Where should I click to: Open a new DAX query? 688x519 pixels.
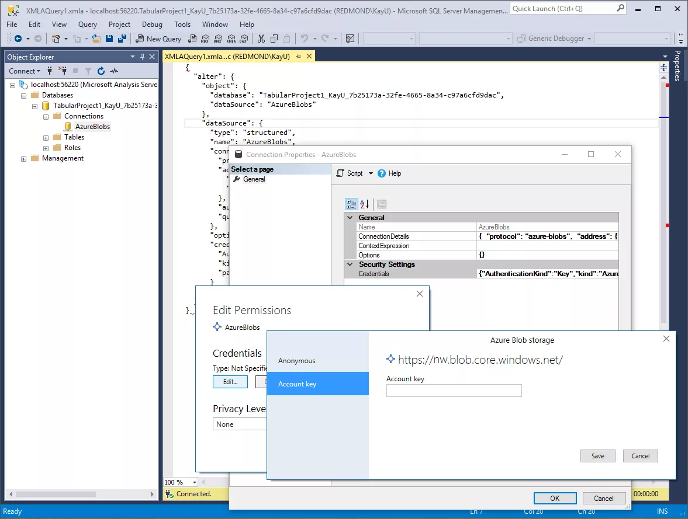(244, 39)
